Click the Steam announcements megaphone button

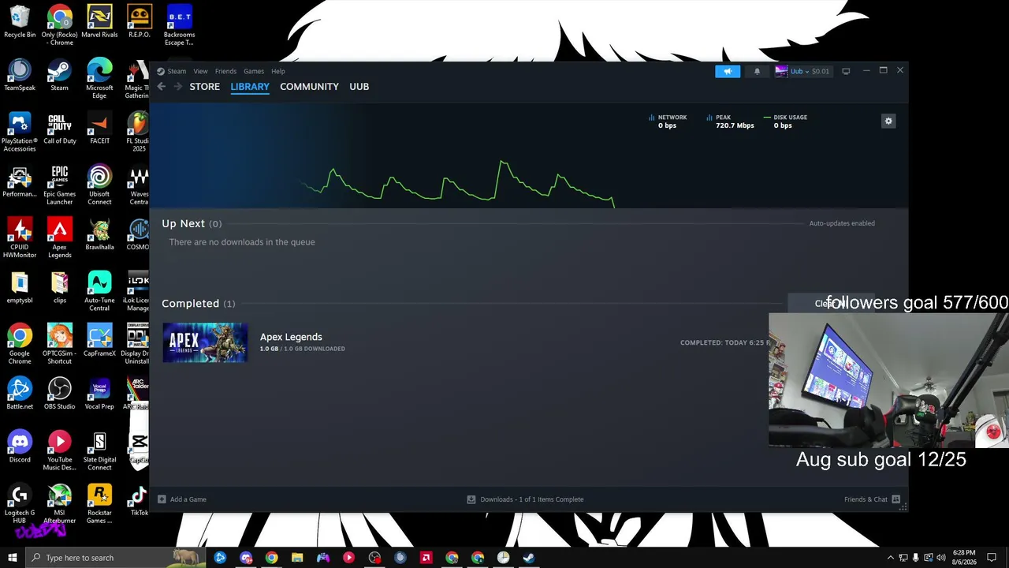point(728,71)
